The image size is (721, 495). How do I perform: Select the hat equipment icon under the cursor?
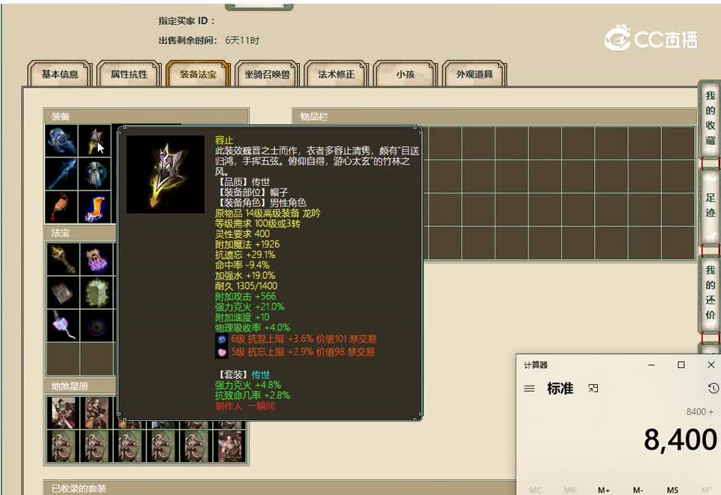click(95, 141)
